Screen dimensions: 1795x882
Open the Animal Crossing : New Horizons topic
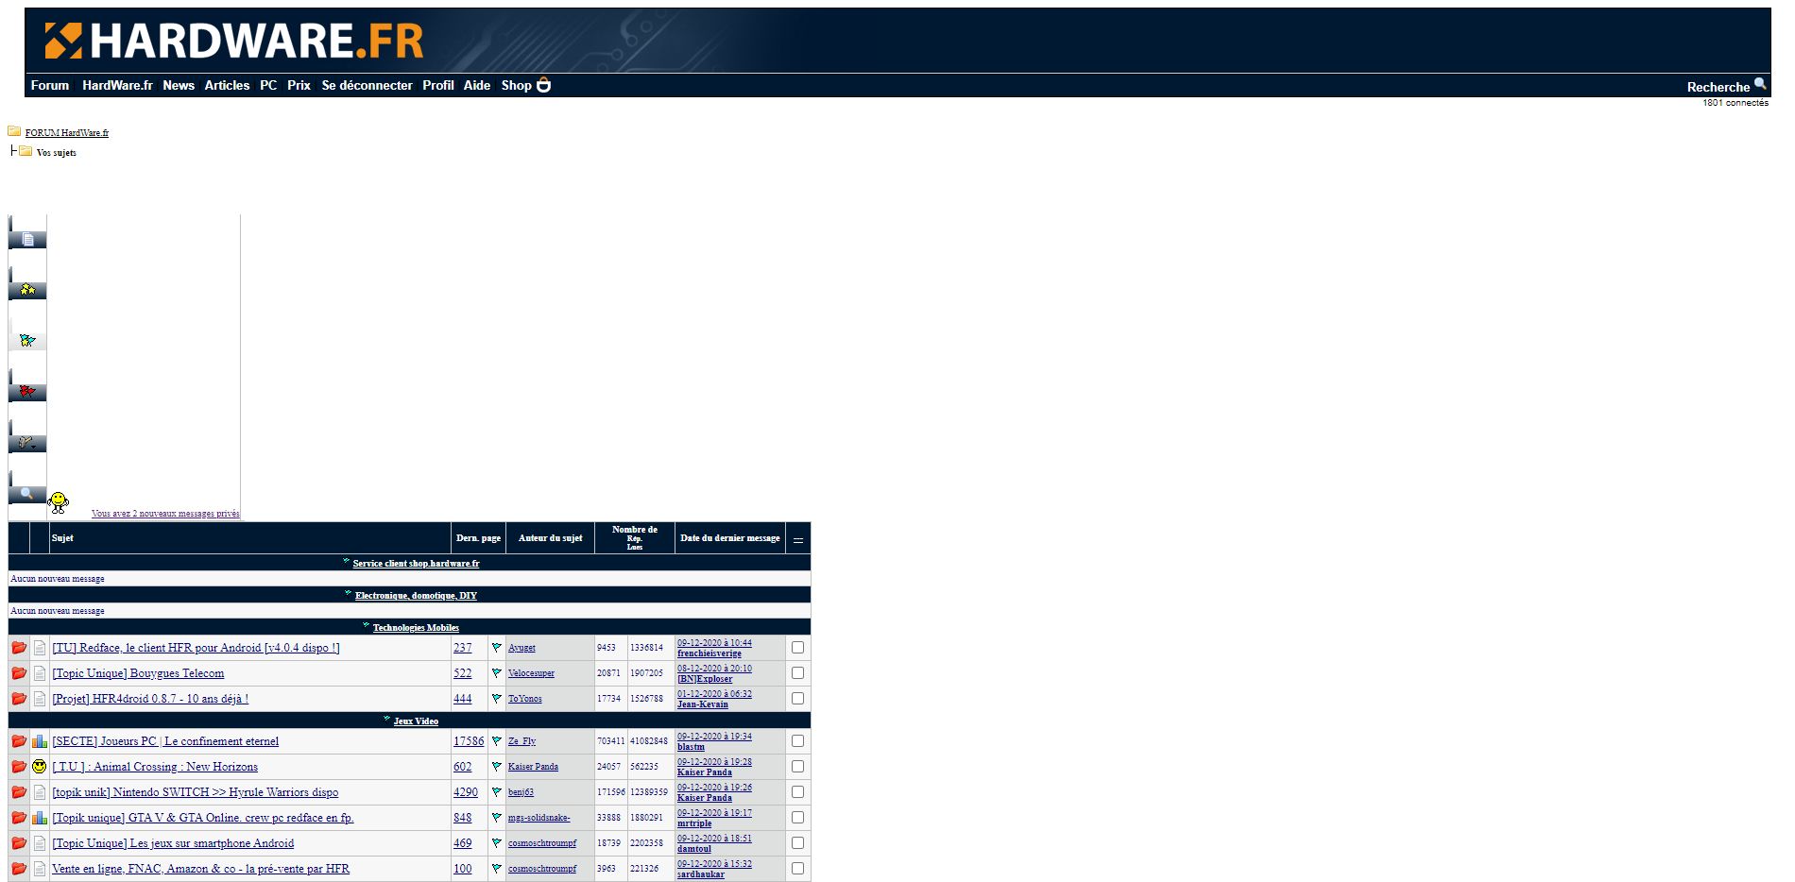pyautogui.click(x=155, y=767)
